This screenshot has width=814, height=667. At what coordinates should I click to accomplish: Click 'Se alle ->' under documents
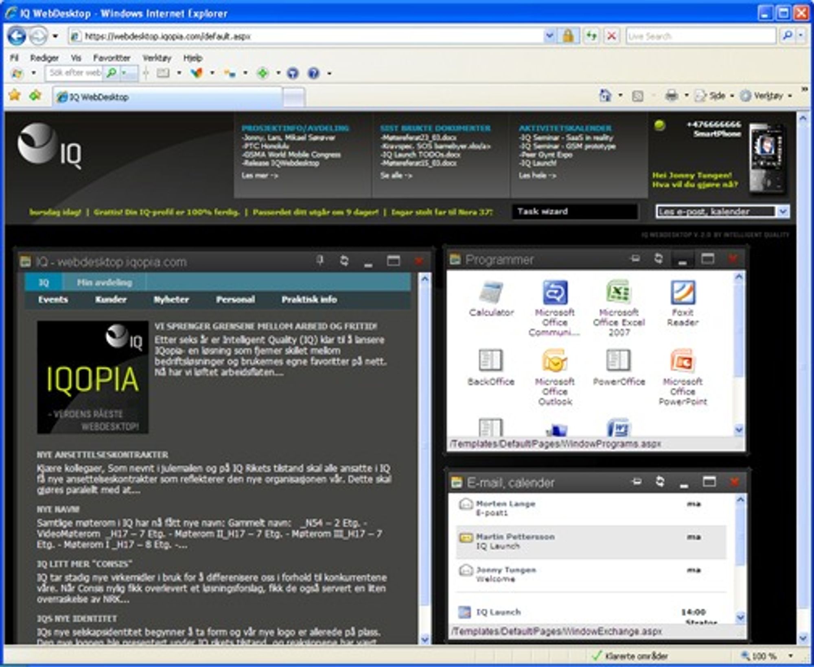[396, 175]
